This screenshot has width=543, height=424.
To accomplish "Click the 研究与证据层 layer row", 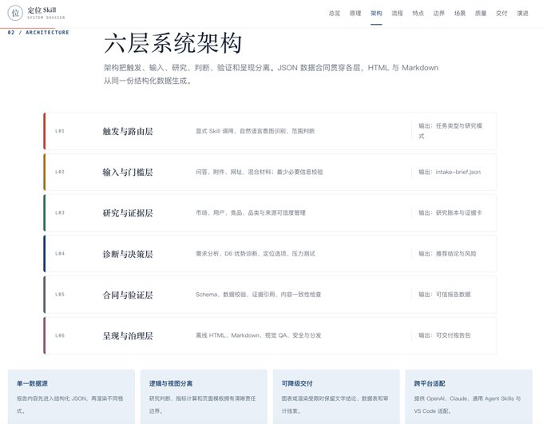I will (x=270, y=212).
